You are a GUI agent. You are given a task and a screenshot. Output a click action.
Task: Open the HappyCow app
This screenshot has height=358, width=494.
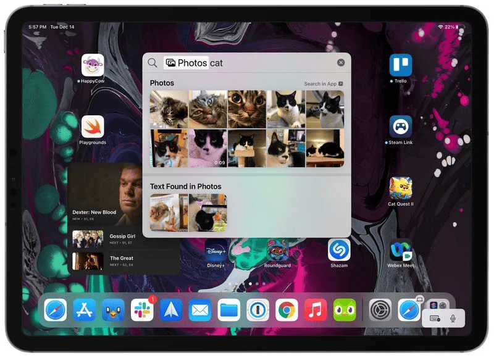point(93,65)
